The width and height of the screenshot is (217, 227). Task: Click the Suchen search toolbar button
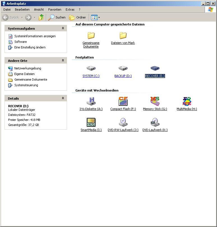coord(57,18)
